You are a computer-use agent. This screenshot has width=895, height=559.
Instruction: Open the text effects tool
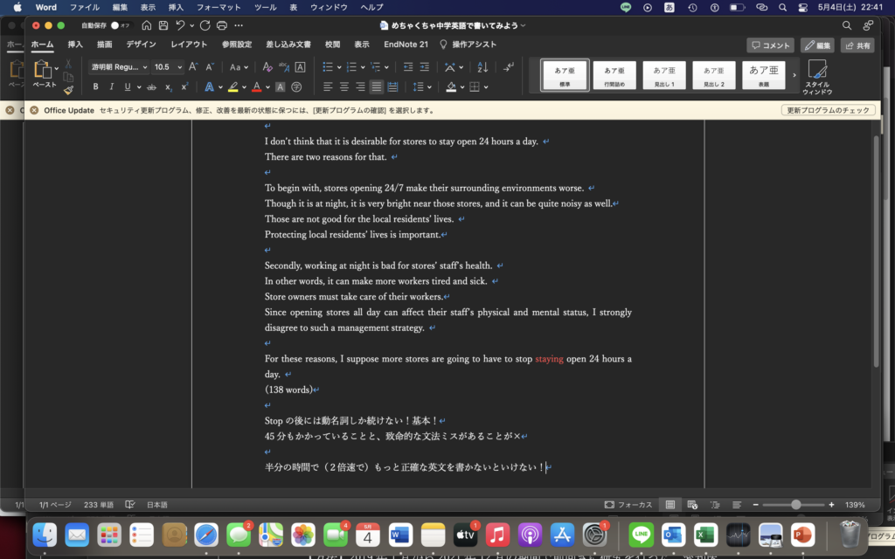[x=210, y=86]
